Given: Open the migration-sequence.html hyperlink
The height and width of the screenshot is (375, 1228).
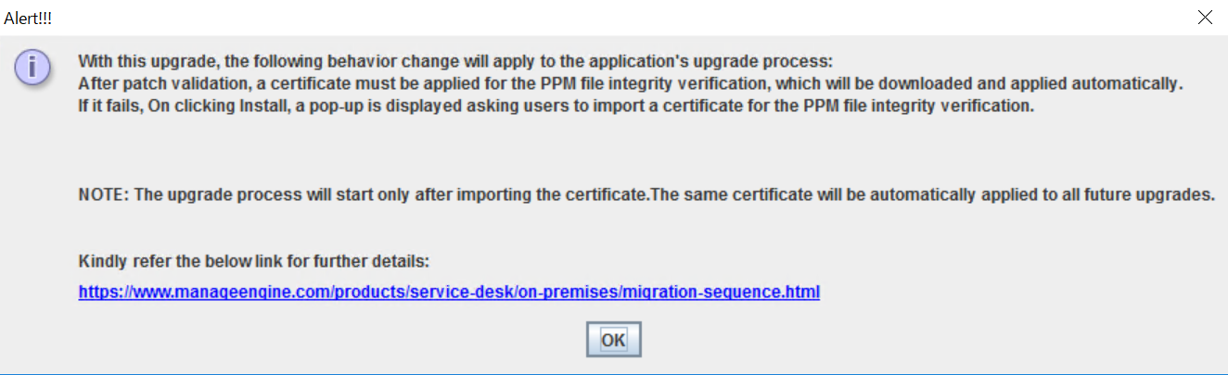Looking at the screenshot, I should pos(449,292).
